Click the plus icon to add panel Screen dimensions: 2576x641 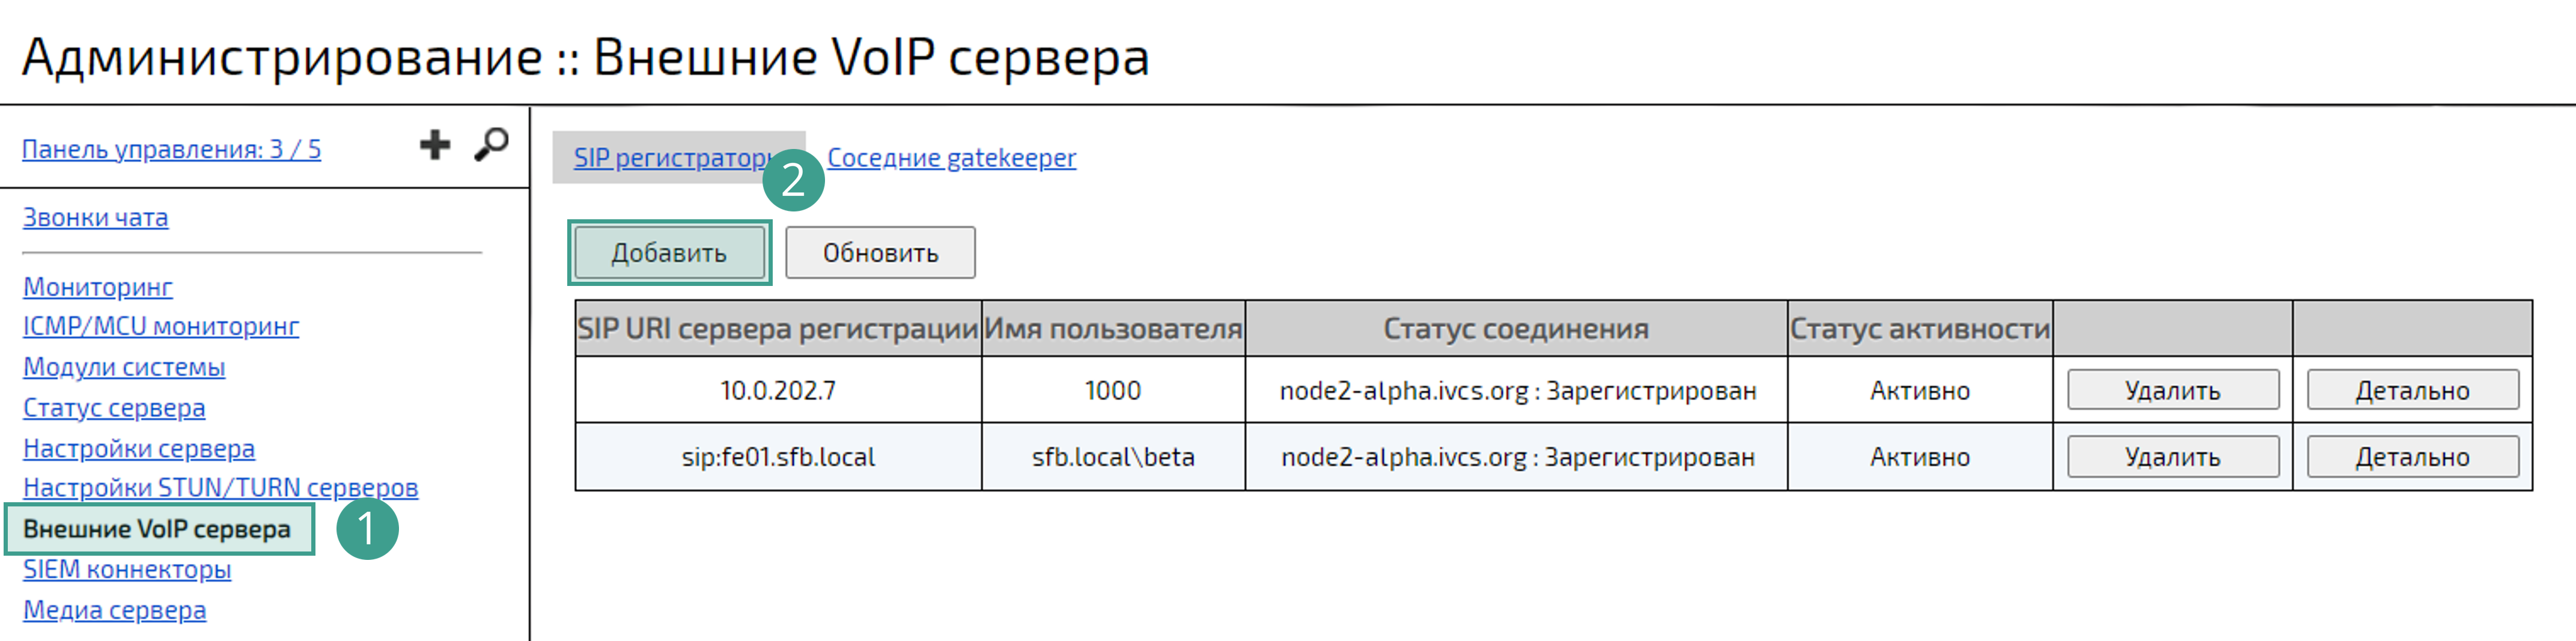(434, 146)
